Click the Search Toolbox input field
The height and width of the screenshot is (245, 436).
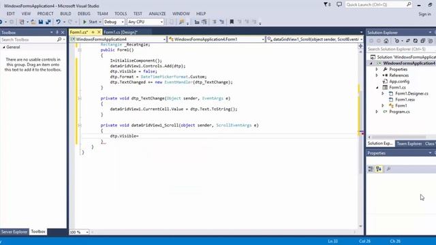(x=29, y=39)
